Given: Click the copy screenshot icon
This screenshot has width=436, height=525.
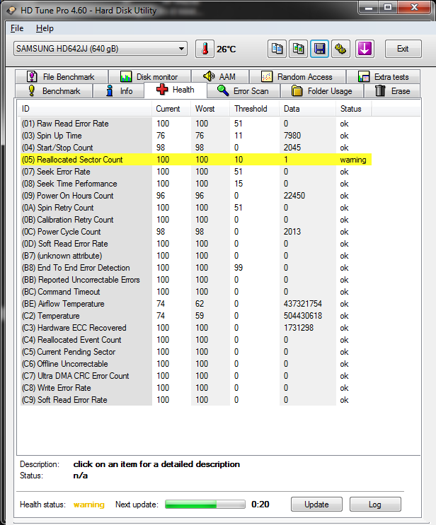Looking at the screenshot, I should click(x=298, y=49).
